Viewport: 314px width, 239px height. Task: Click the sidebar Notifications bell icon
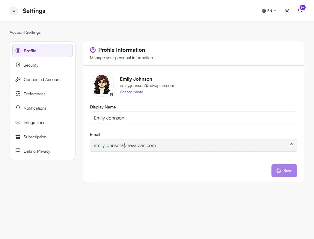click(18, 108)
